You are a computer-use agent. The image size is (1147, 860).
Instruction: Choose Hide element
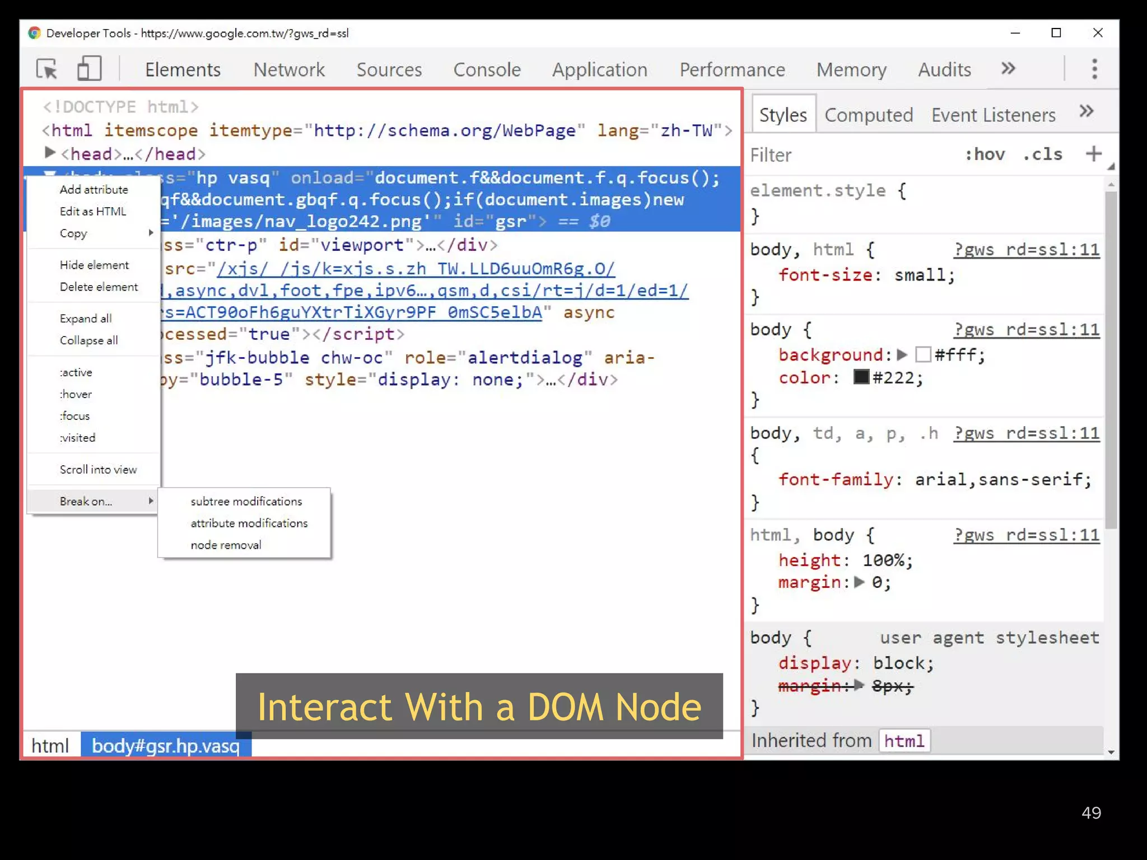pos(94,265)
